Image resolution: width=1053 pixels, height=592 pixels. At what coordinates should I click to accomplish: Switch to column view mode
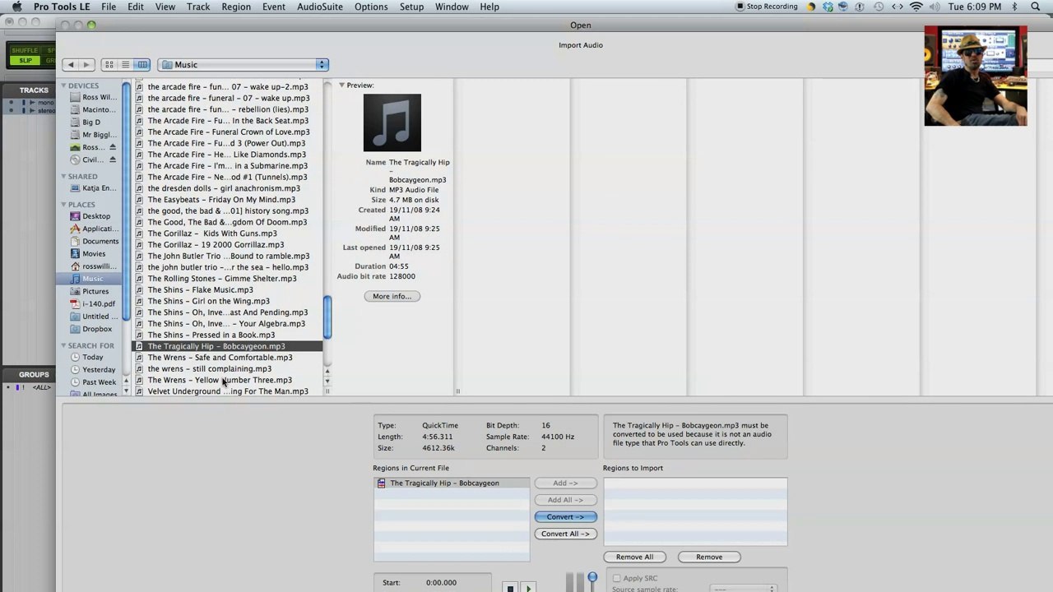tap(142, 65)
